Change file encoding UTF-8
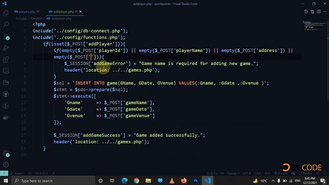This screenshot has height=185, width=329. pyautogui.click(x=247, y=173)
